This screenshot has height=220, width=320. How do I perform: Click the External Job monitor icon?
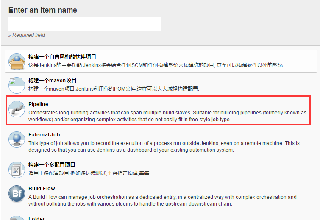tap(17, 139)
